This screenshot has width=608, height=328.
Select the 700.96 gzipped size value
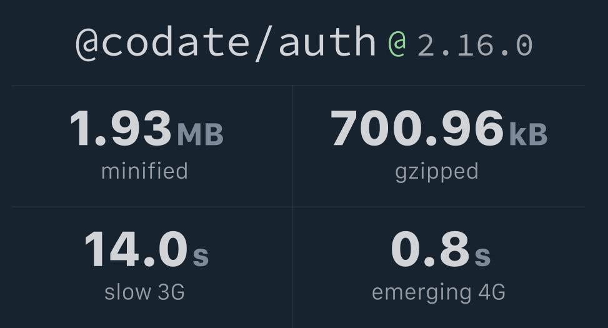[x=417, y=128]
